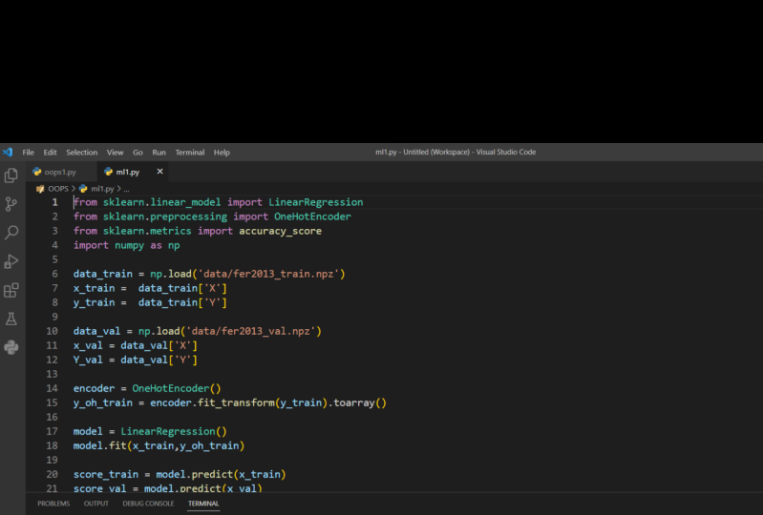Open the Python activity bar view

click(11, 347)
